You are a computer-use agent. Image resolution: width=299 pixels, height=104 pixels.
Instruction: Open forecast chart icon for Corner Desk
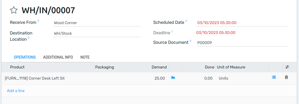point(173,77)
